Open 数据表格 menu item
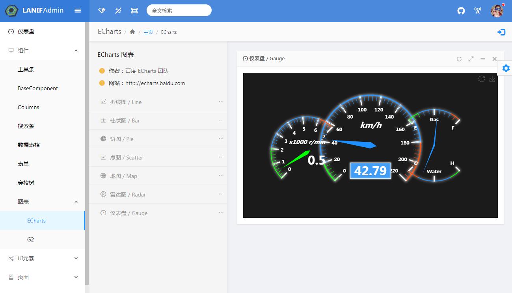512x293 pixels. [x=42, y=145]
